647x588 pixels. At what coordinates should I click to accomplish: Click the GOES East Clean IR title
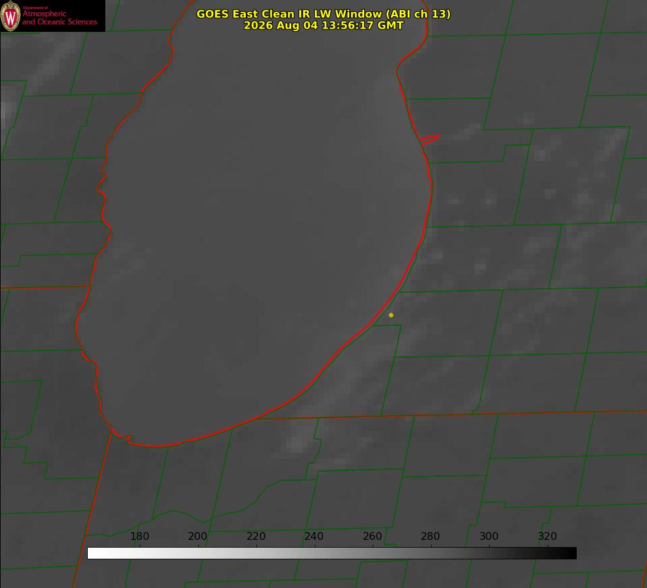coord(323,14)
